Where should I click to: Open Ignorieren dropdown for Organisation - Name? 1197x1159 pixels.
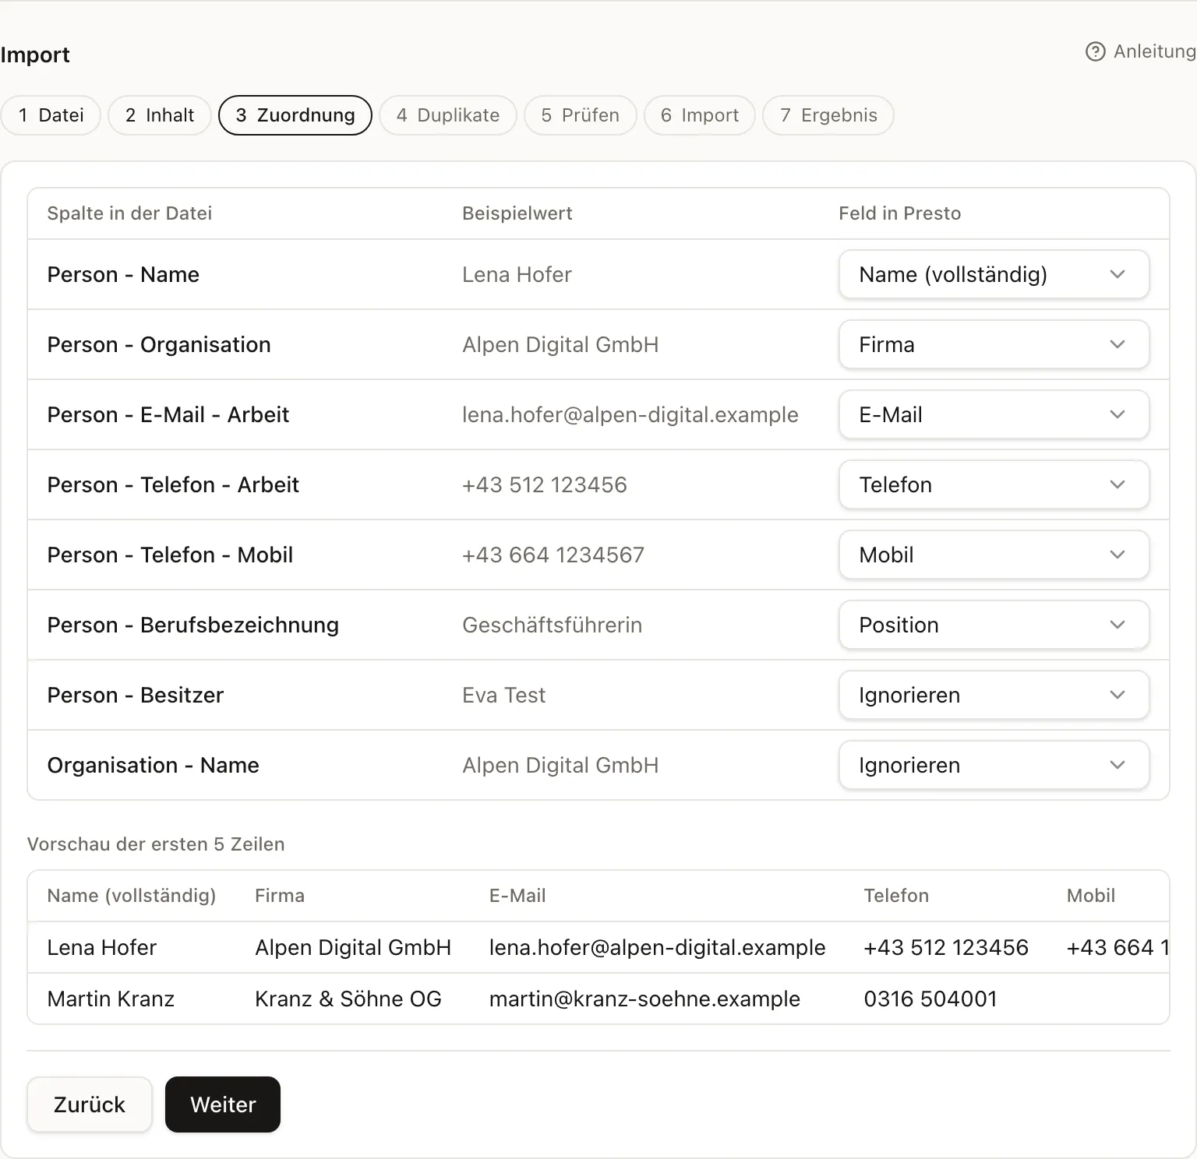click(994, 765)
